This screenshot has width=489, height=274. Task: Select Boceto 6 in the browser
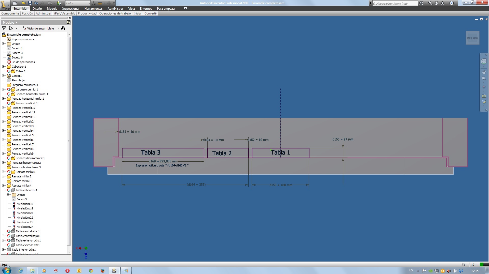pyautogui.click(x=17, y=57)
